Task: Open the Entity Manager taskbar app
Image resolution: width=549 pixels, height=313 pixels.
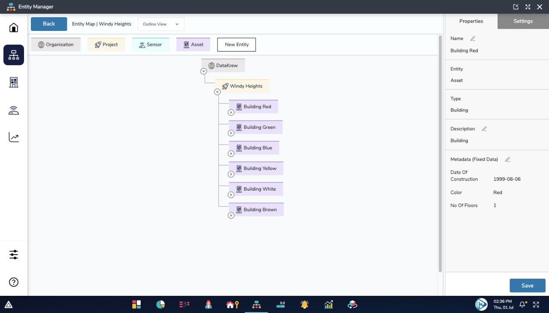Action: click(256, 304)
